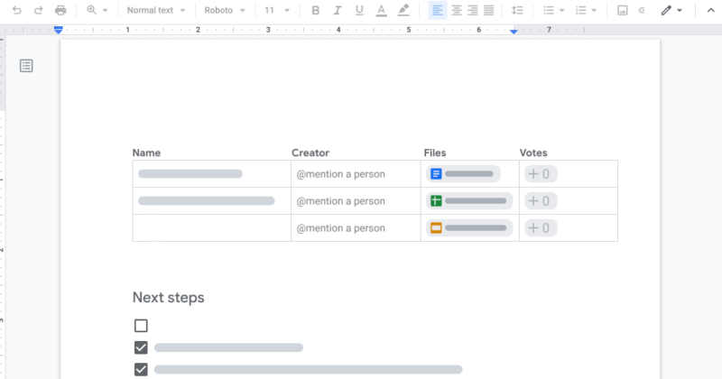Print the document using printer icon

pos(60,11)
